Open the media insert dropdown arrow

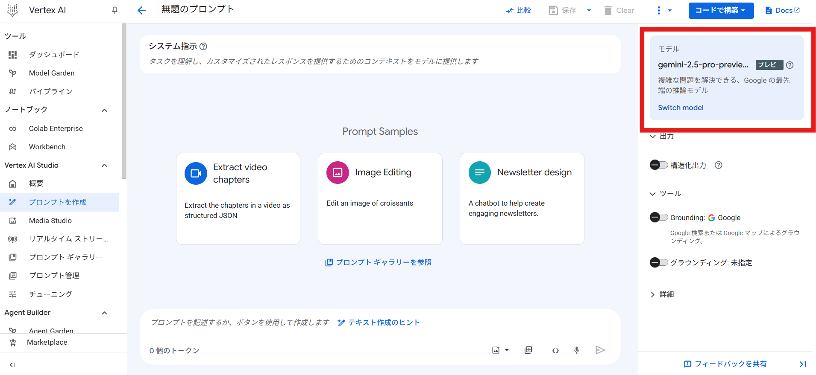(507, 350)
